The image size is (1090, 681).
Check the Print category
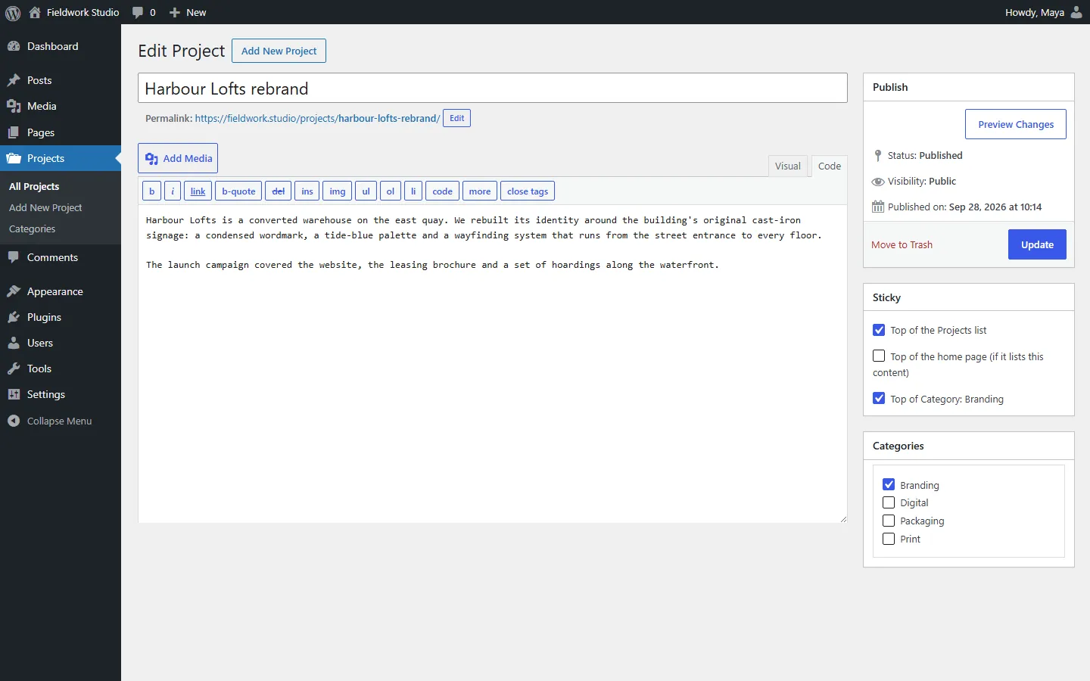point(889,539)
